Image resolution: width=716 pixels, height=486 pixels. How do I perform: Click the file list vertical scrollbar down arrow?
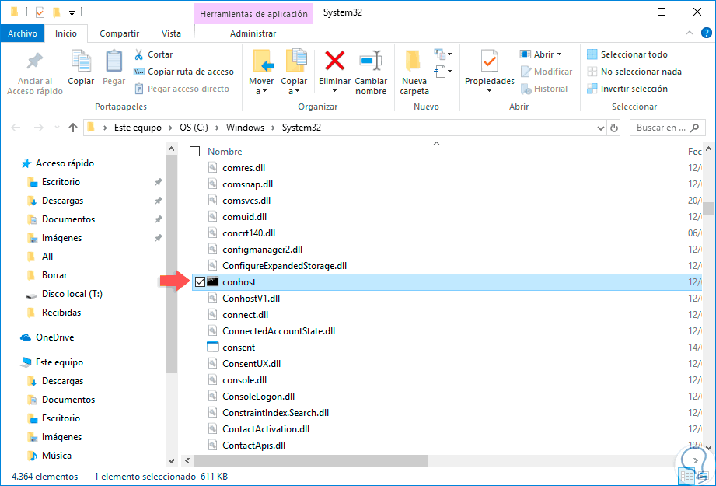point(708,448)
